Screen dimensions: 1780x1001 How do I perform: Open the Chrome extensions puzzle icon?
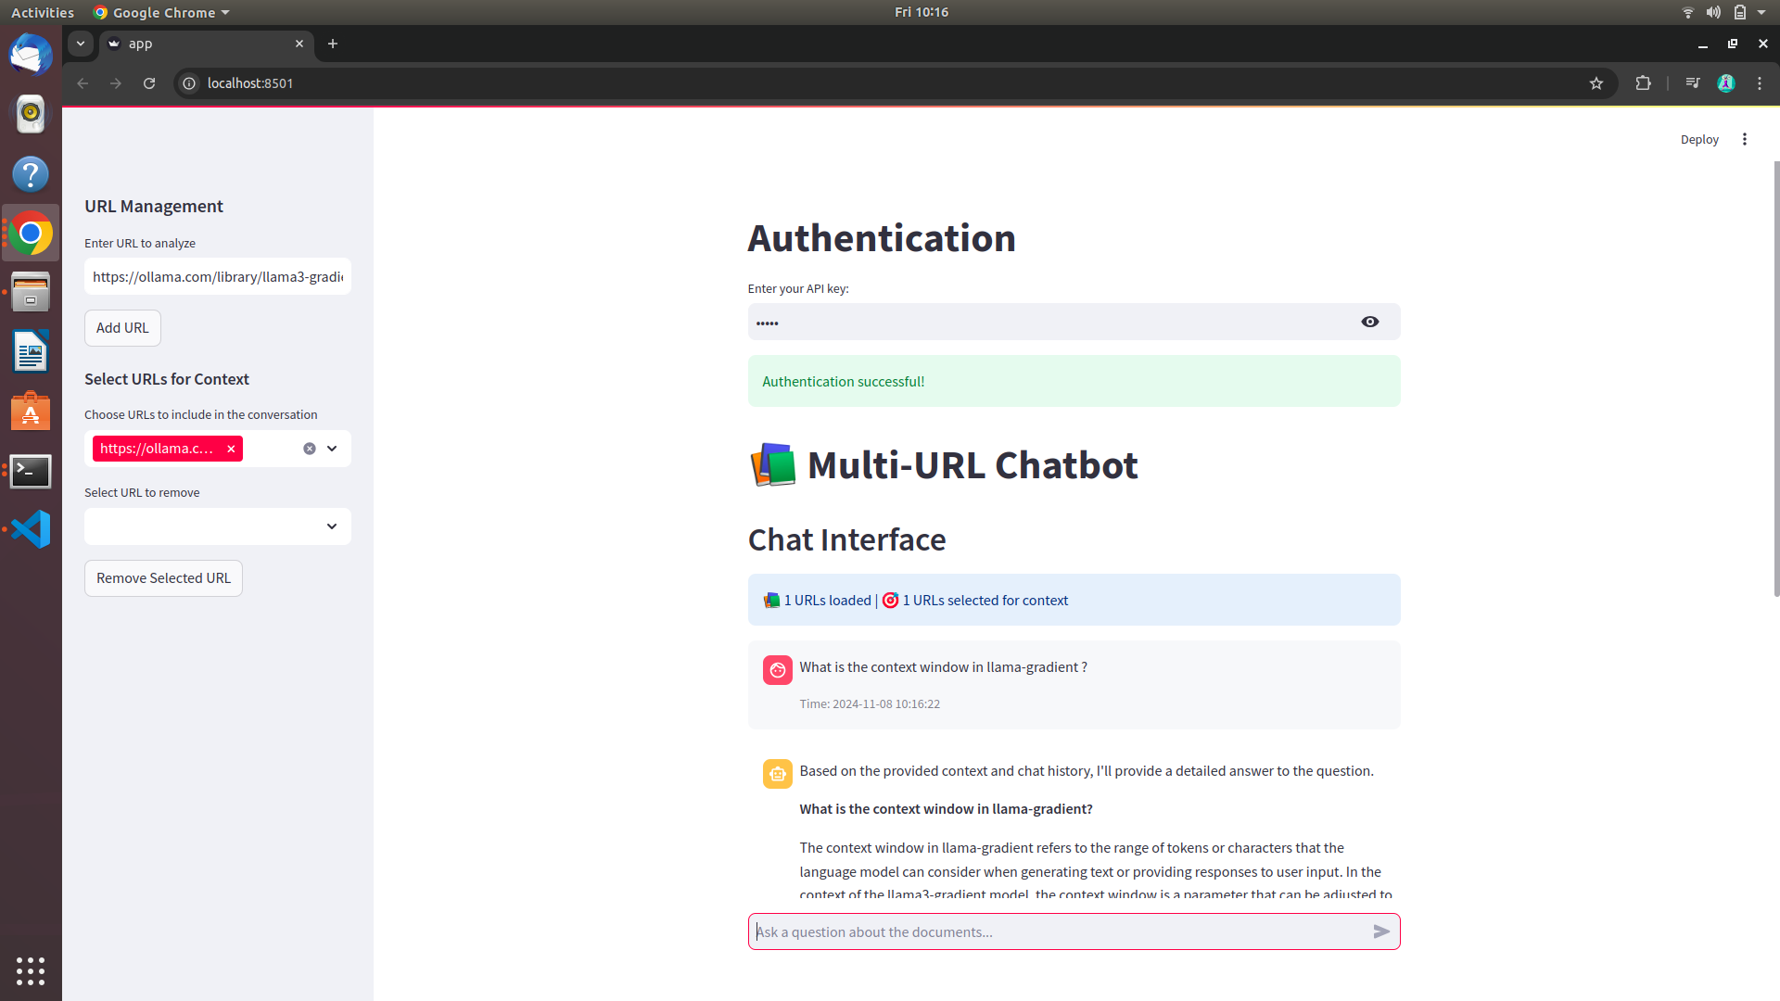[1643, 83]
